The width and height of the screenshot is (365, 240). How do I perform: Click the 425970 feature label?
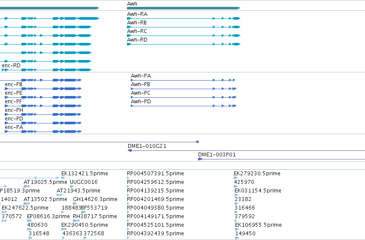(x=244, y=182)
